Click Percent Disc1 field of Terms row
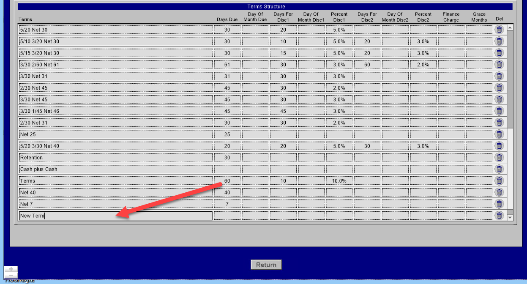This screenshot has height=284, width=527. point(339,181)
